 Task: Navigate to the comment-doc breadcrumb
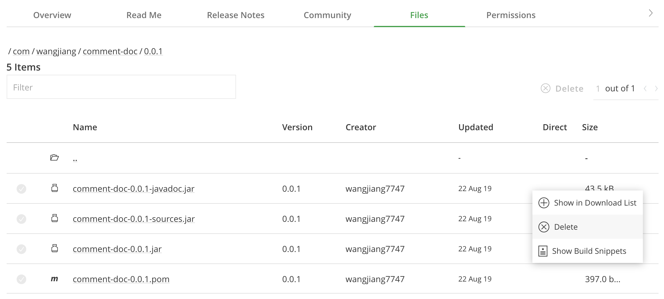click(x=110, y=51)
